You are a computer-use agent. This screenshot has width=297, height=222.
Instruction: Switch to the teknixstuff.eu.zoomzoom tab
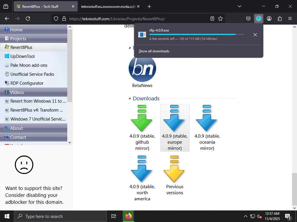point(108,6)
